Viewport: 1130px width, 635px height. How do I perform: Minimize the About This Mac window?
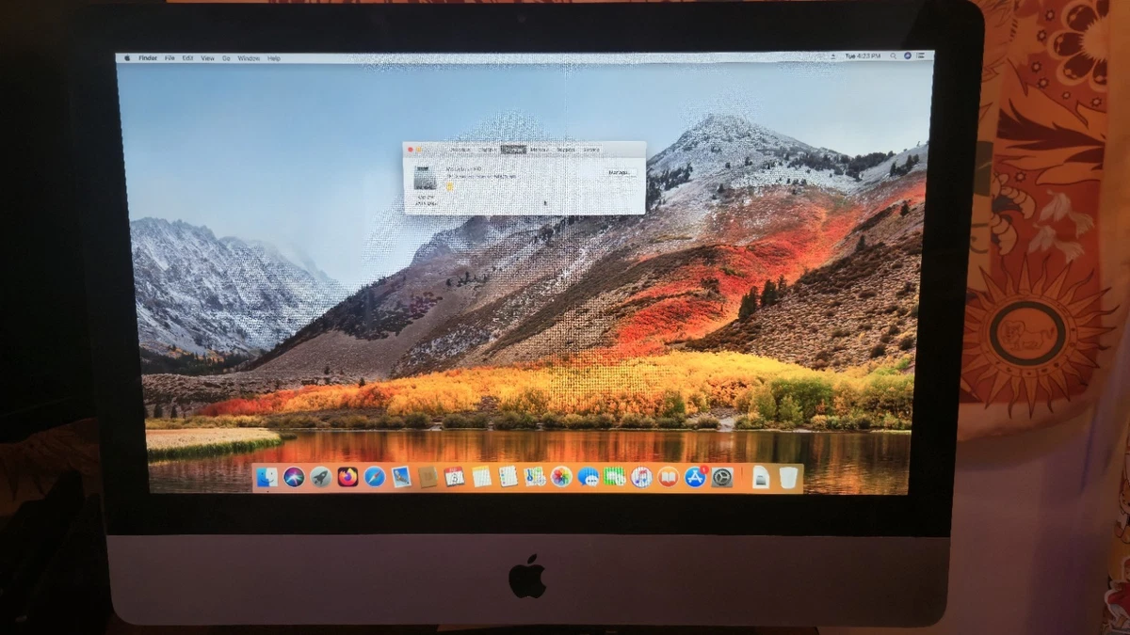[x=419, y=150]
